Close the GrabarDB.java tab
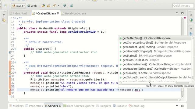195x109 pixels. [x=58, y=13]
